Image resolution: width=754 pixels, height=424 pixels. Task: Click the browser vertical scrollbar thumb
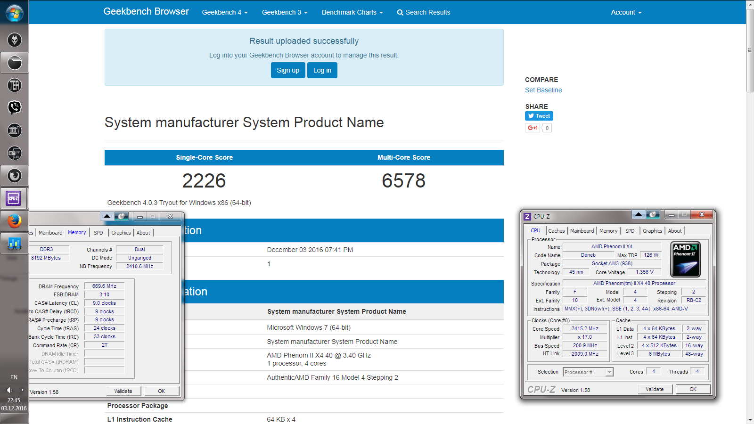pyautogui.click(x=750, y=51)
